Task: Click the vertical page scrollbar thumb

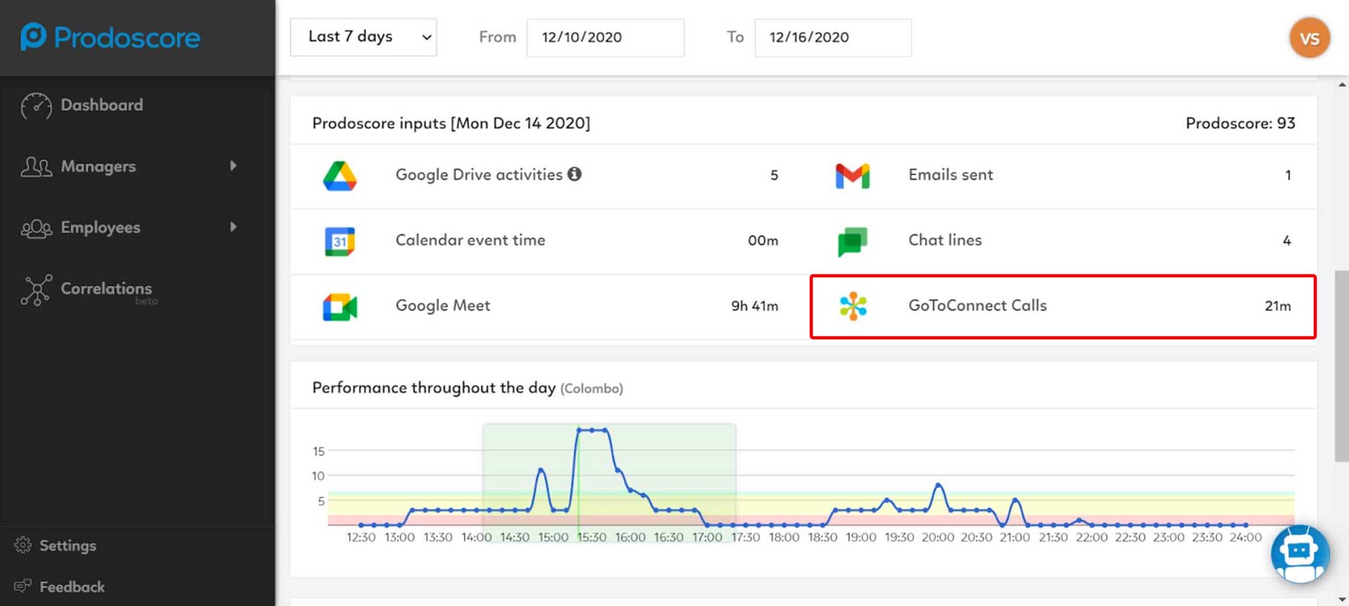Action: (x=1342, y=367)
